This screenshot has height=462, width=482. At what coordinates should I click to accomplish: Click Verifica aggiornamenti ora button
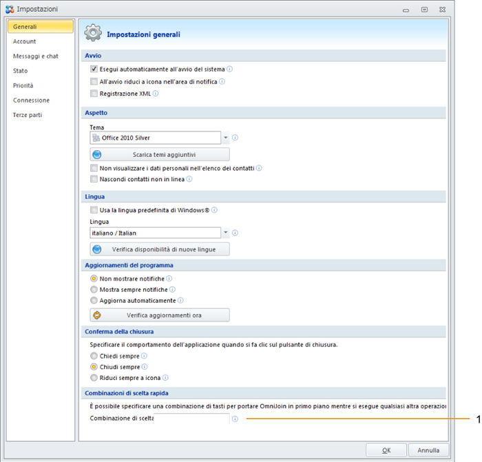pos(160,315)
